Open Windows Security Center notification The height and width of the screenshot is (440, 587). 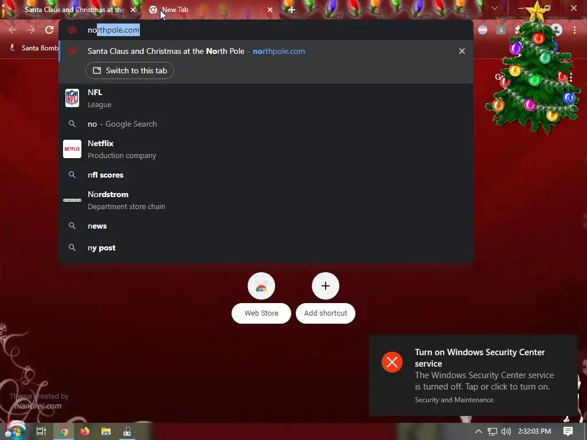[x=473, y=375]
